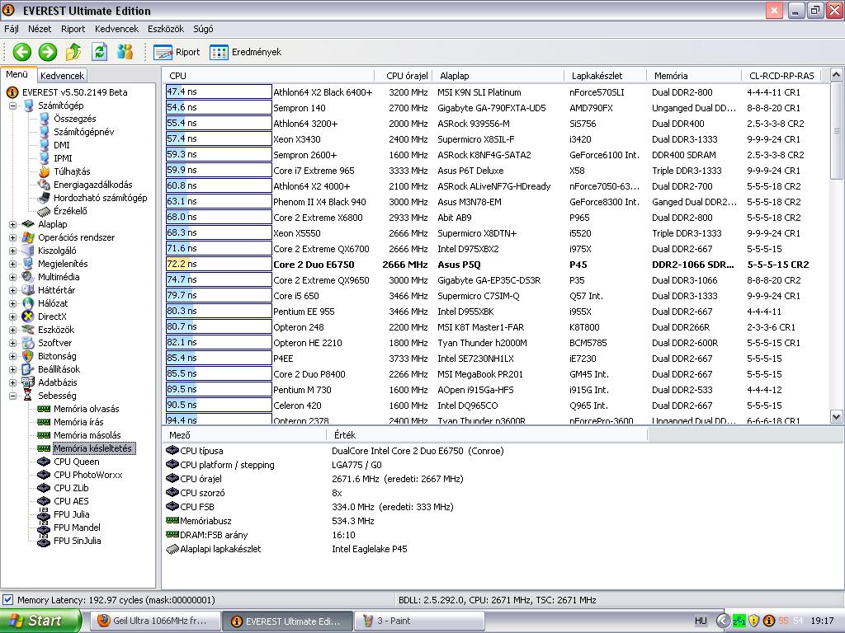This screenshot has width=845, height=633.
Task: Select the FPU SinJulia benchmark
Action: click(77, 541)
